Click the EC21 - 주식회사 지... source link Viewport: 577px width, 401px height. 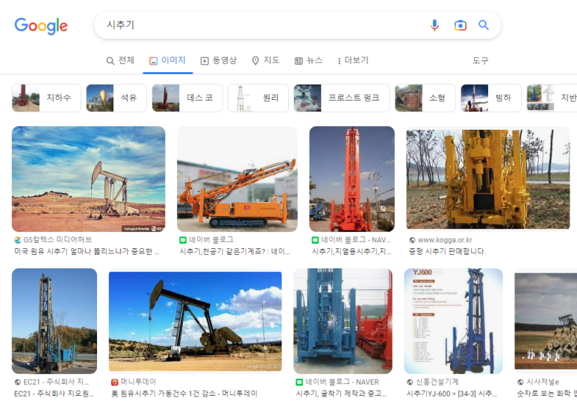(52, 382)
